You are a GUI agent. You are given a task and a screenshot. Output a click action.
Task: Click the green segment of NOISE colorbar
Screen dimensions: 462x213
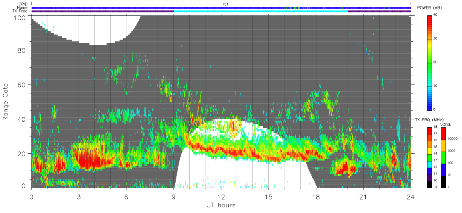coord(443,158)
